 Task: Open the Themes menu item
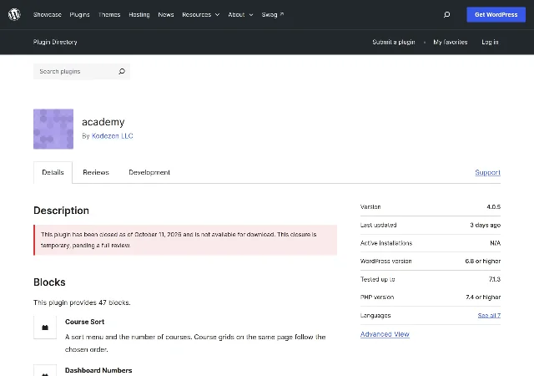[x=109, y=15]
